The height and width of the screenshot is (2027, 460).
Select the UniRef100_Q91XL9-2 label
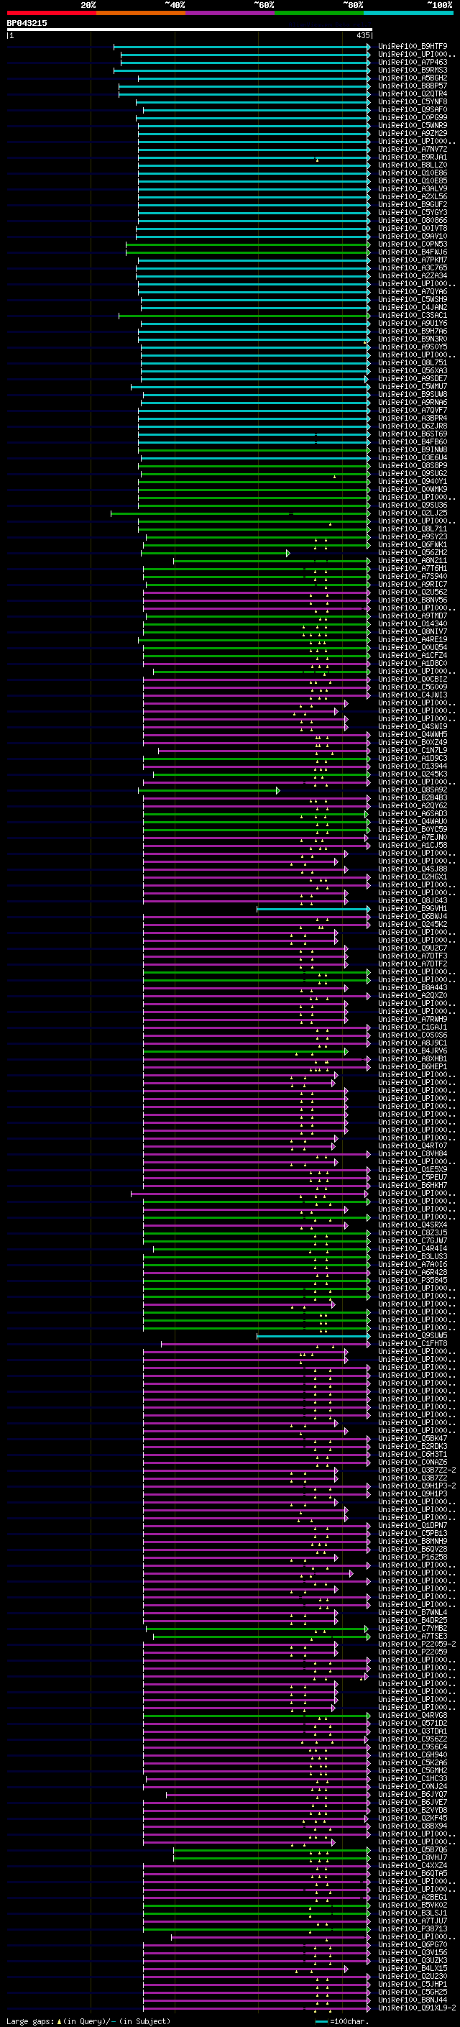pyautogui.click(x=415, y=2008)
